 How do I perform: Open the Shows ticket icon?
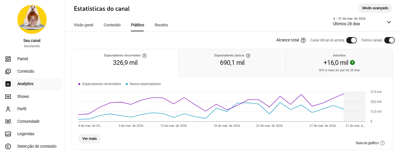[8, 96]
